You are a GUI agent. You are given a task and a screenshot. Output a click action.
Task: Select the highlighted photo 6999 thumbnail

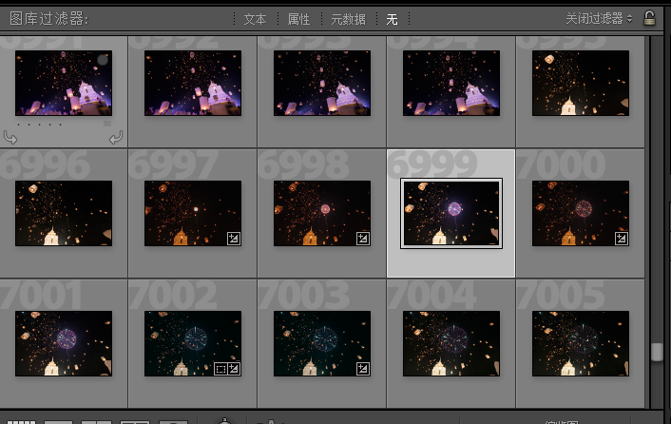451,213
